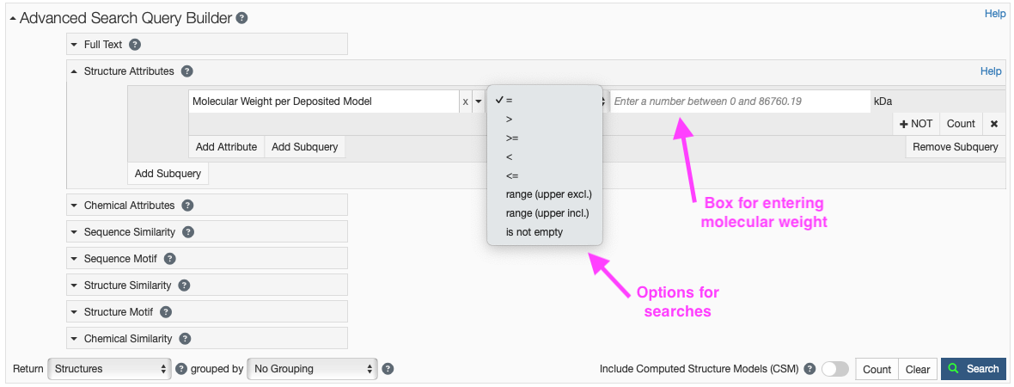
Task: Click help icon beside Include Computed Structure Models
Action: [809, 369]
